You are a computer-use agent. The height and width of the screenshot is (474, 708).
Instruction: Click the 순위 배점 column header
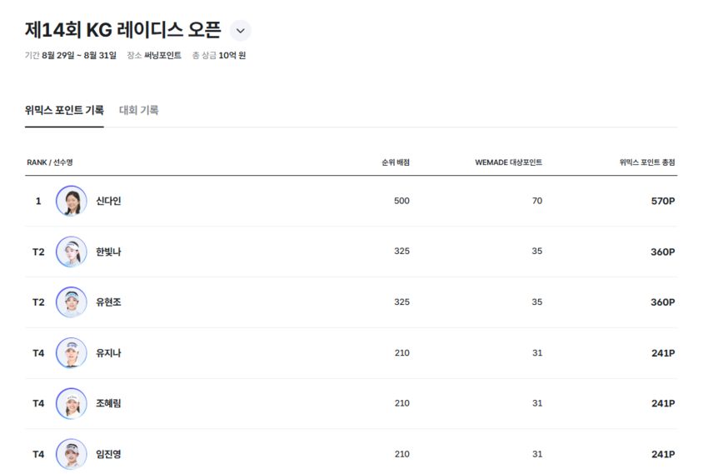click(x=395, y=162)
